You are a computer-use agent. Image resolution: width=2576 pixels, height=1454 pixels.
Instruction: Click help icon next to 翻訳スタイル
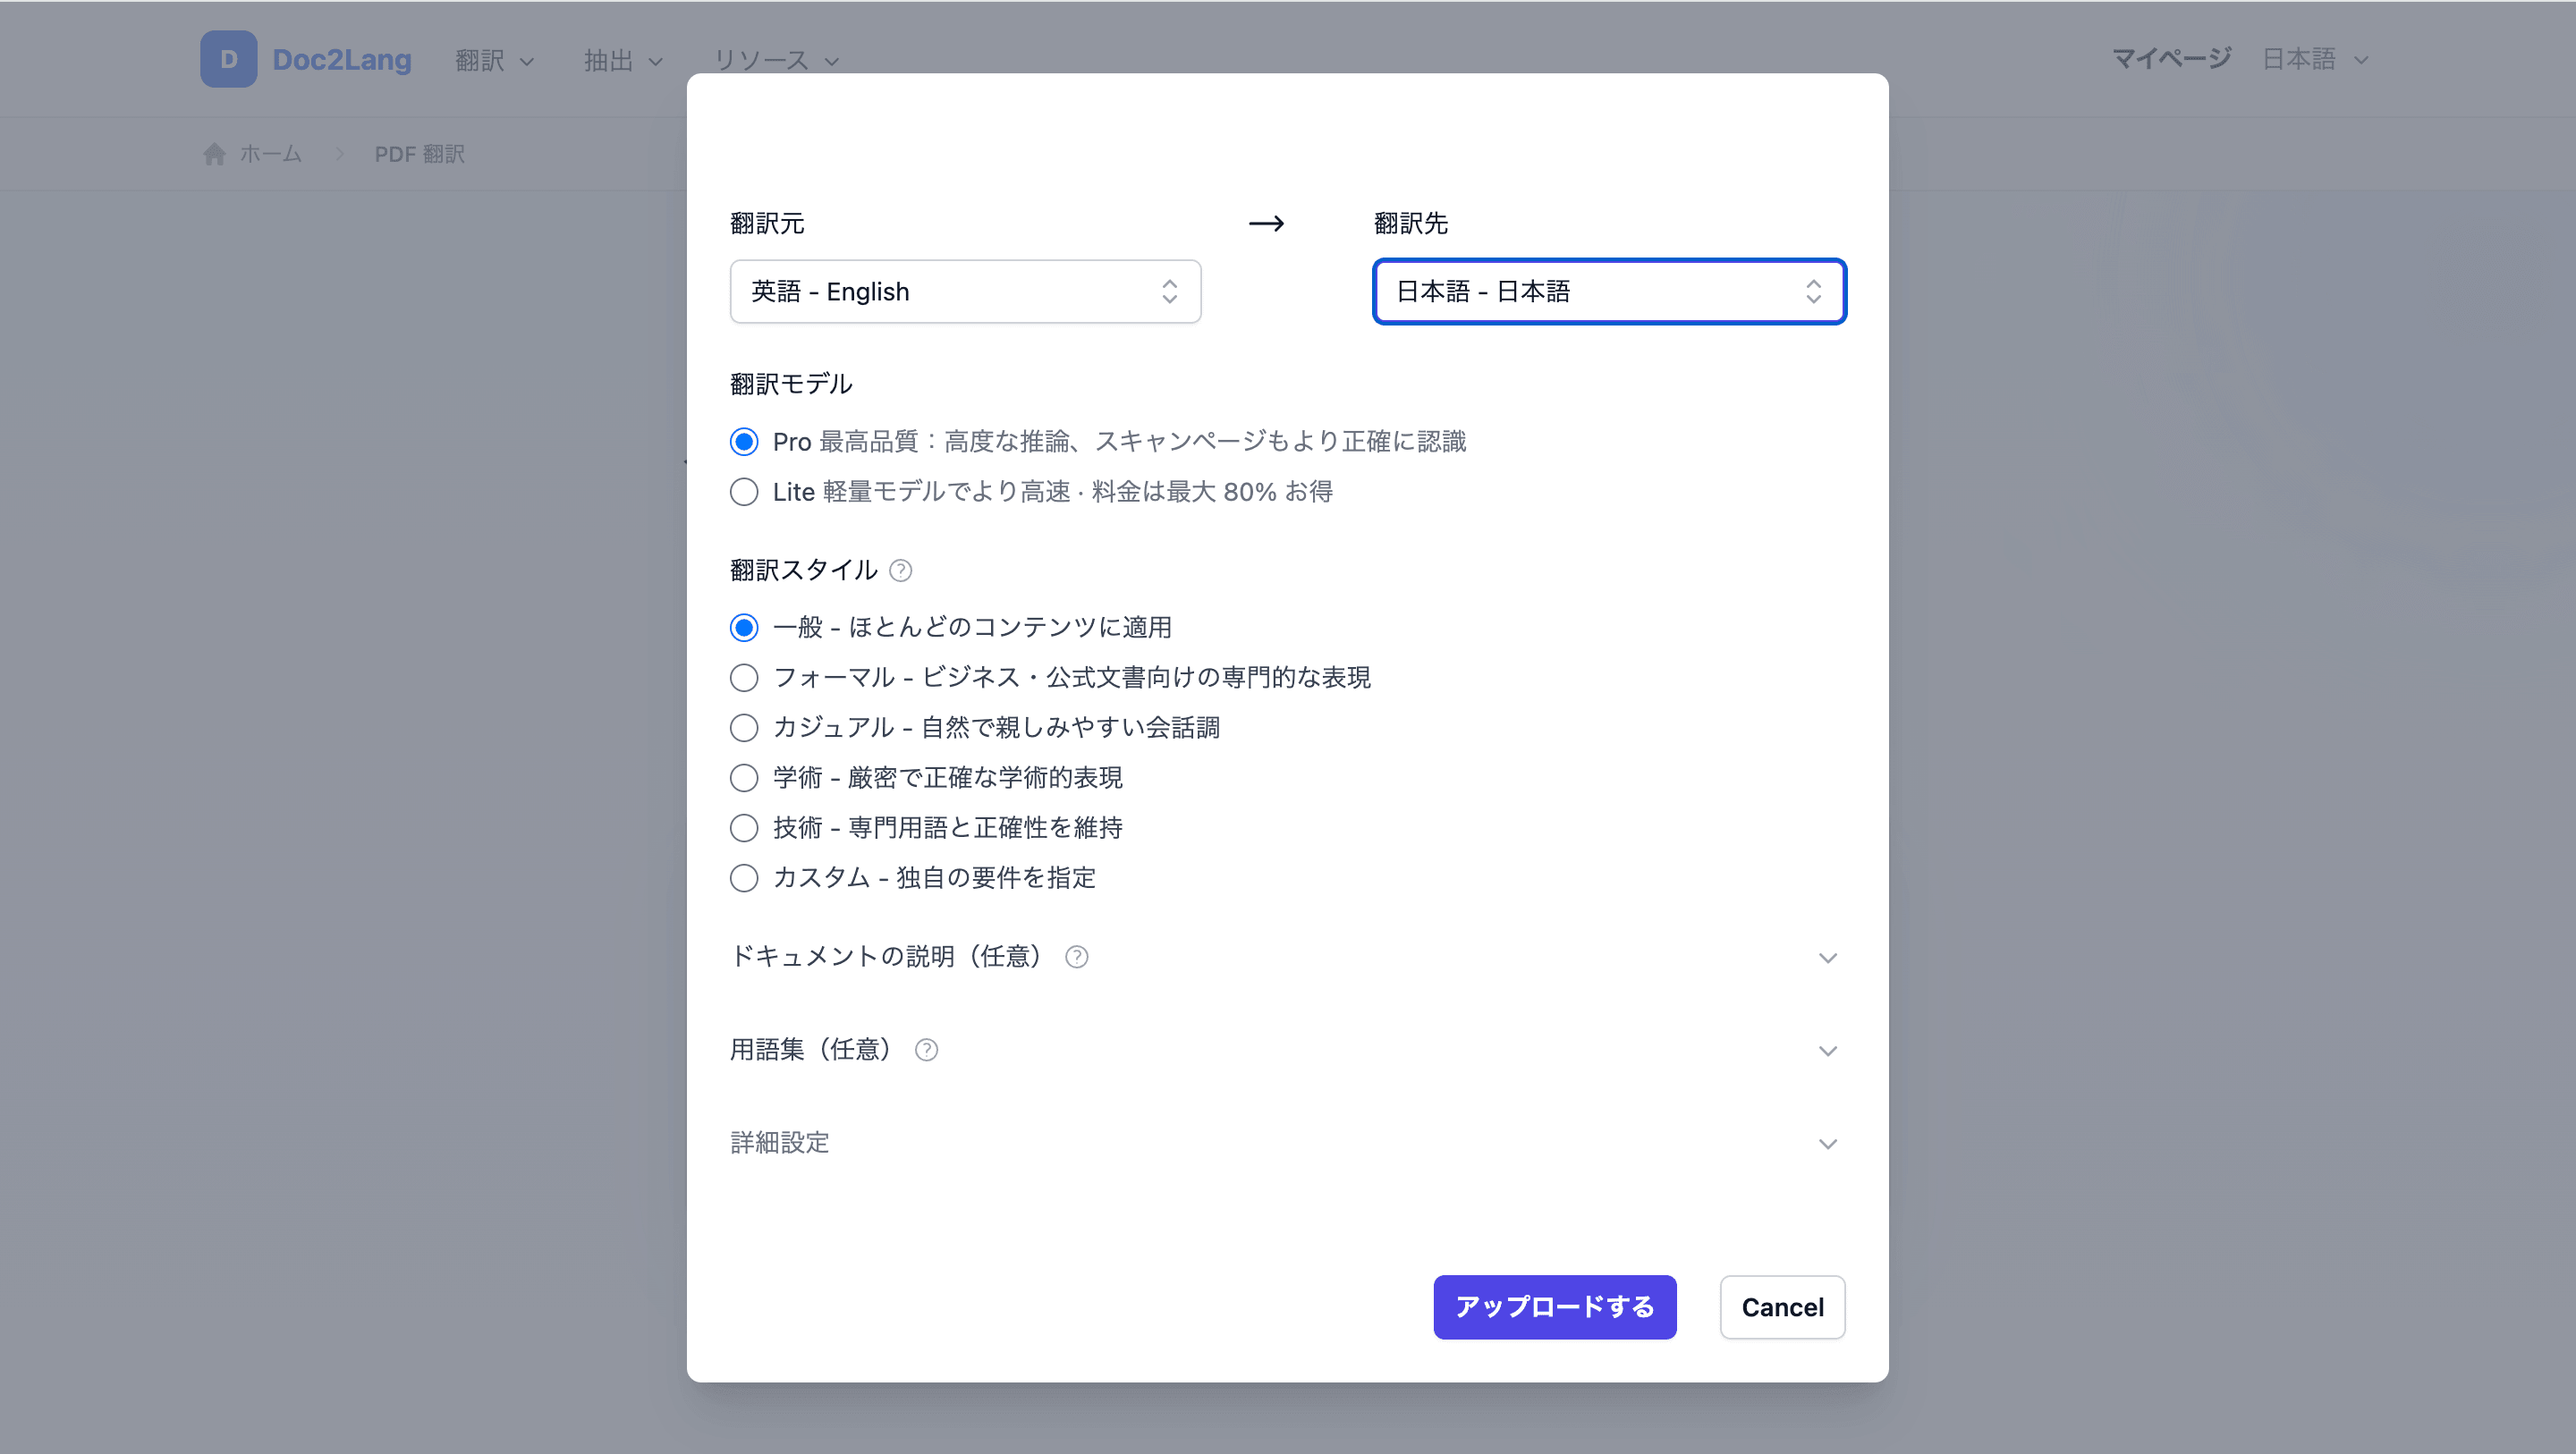point(900,570)
